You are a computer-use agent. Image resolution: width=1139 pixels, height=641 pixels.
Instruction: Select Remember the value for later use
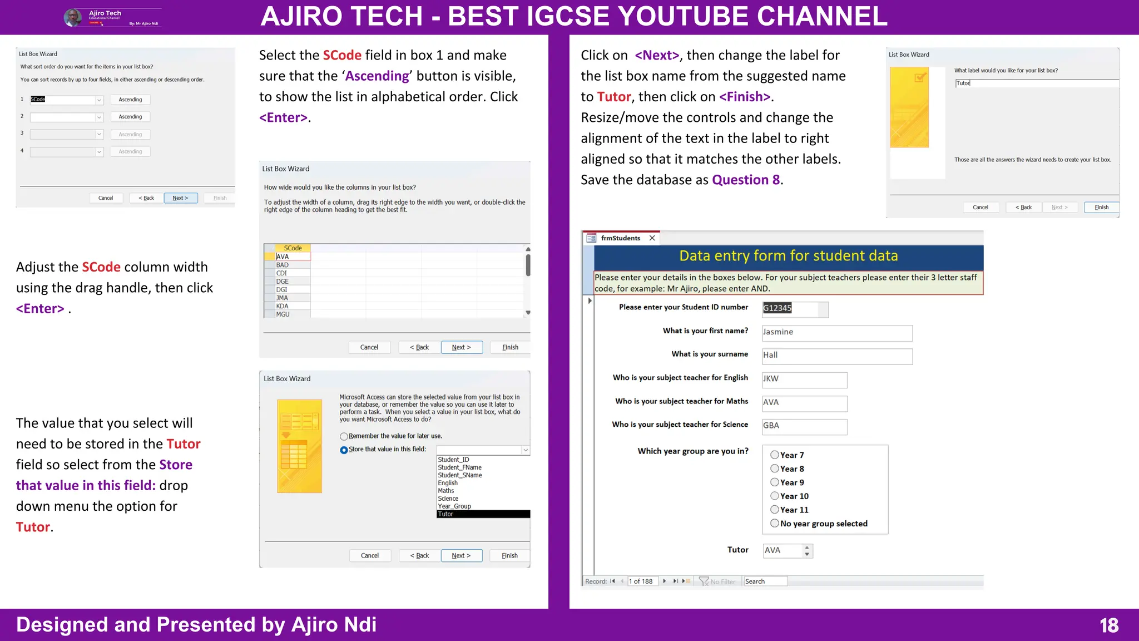344,436
